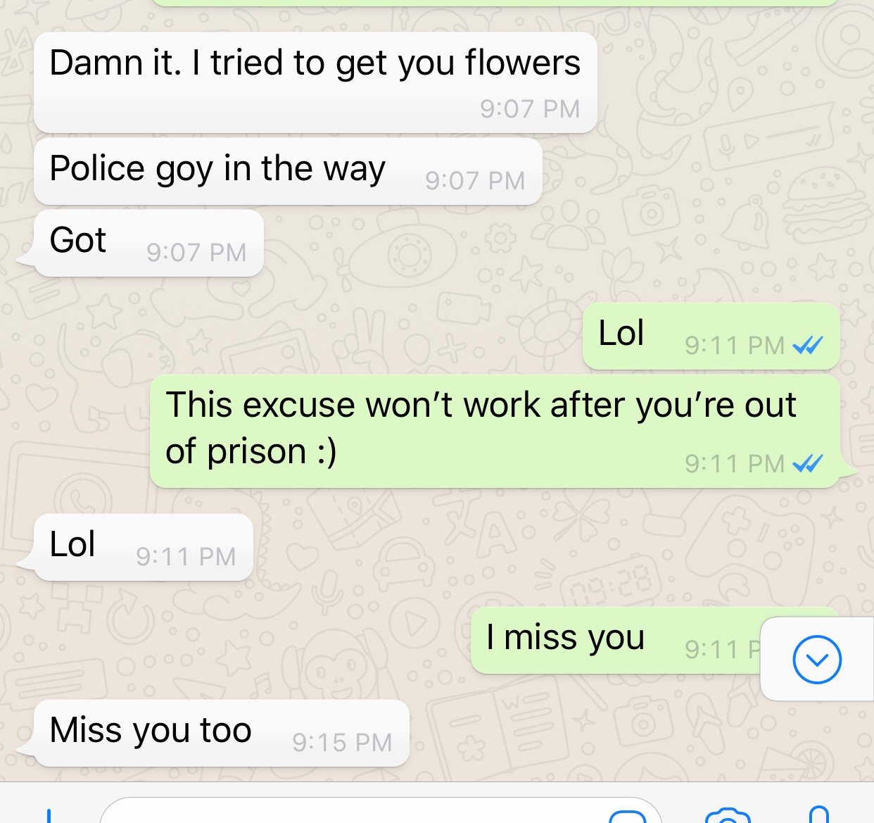This screenshot has height=823, width=874.
Task: Tap the green sent "Lol" bubble
Action: click(x=711, y=336)
